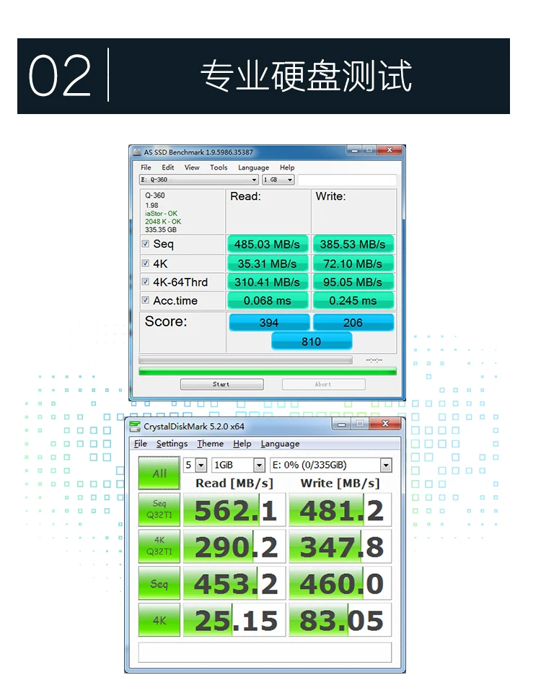This screenshot has height=693, width=541.
Task: Click the 290.2 4K Q32T1 read value
Action: click(x=234, y=546)
